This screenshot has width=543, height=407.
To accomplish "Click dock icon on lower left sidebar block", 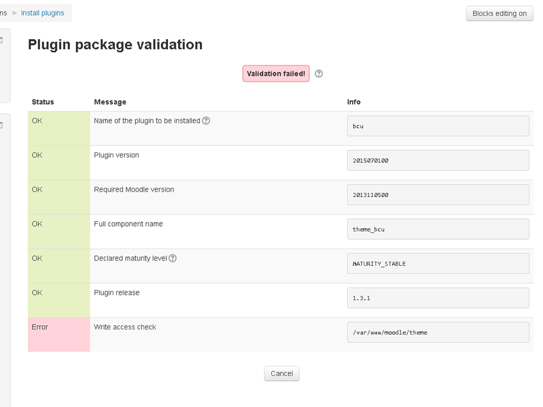I will pos(2,125).
